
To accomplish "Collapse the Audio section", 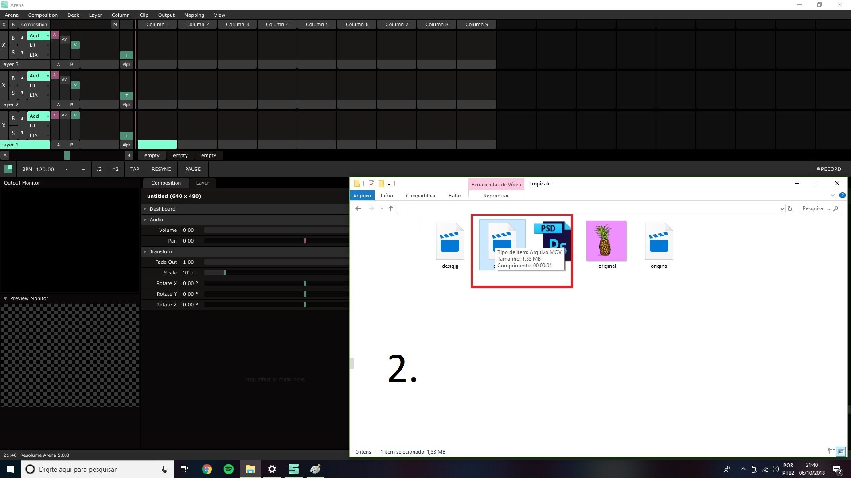I will pos(145,220).
